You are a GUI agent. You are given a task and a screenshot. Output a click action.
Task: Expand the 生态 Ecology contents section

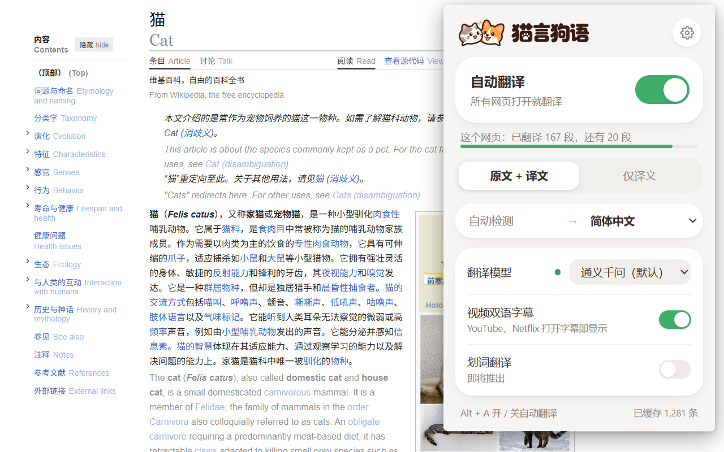coord(28,262)
